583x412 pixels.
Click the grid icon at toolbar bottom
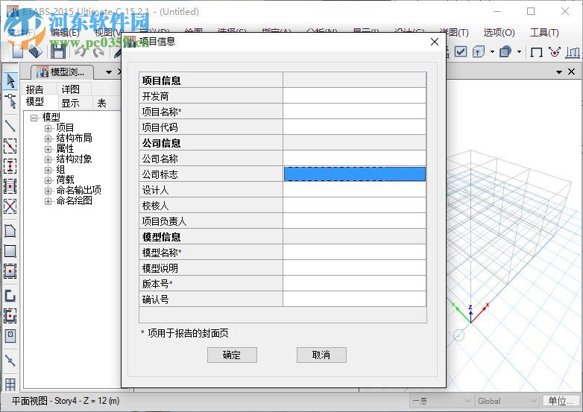coord(10,384)
